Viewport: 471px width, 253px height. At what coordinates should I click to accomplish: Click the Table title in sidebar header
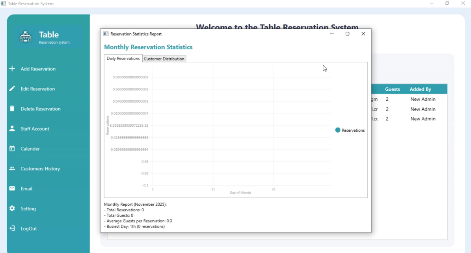tap(48, 35)
